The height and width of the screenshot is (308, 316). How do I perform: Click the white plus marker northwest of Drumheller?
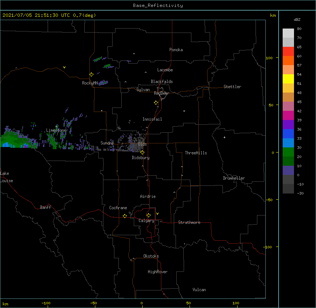pos(224,137)
